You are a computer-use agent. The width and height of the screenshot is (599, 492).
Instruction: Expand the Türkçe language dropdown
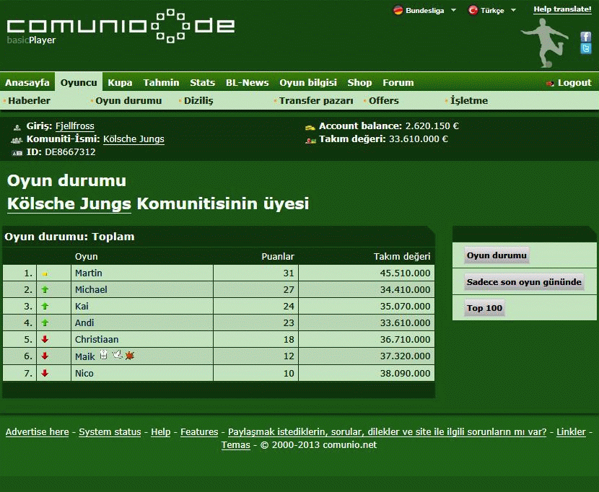(x=513, y=10)
